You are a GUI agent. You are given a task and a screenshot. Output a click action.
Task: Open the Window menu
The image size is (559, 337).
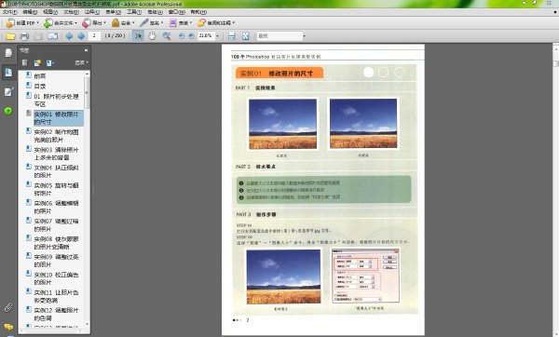pos(176,12)
